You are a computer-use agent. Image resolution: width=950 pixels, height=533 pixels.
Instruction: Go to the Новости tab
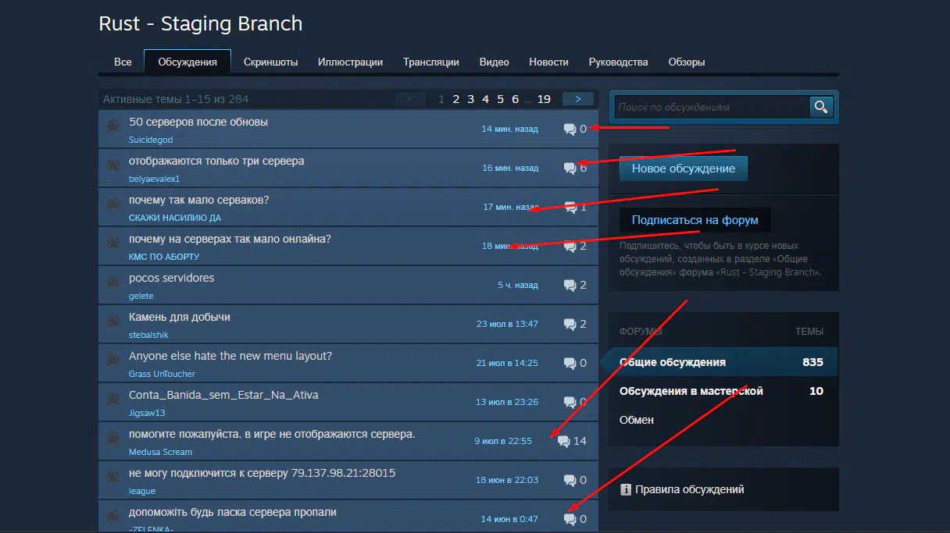point(548,62)
